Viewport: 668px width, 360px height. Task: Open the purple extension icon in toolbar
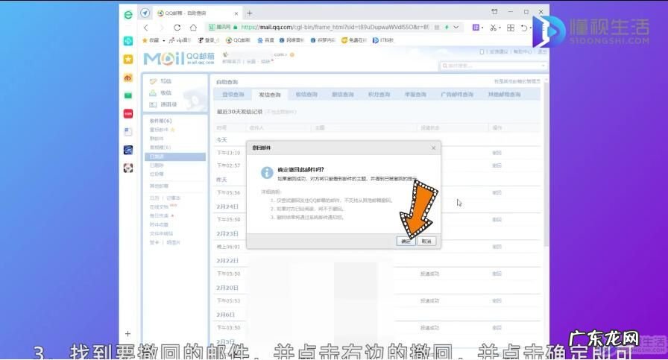pyautogui.click(x=476, y=28)
